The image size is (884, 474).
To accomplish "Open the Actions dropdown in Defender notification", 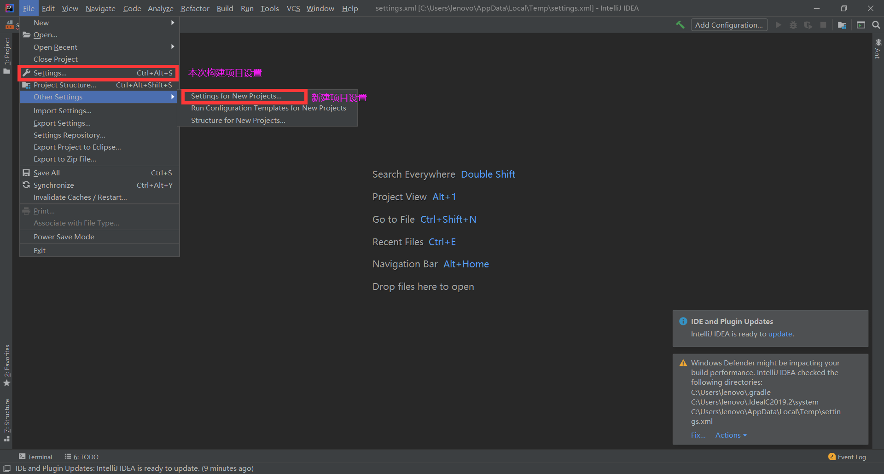I will click(731, 435).
